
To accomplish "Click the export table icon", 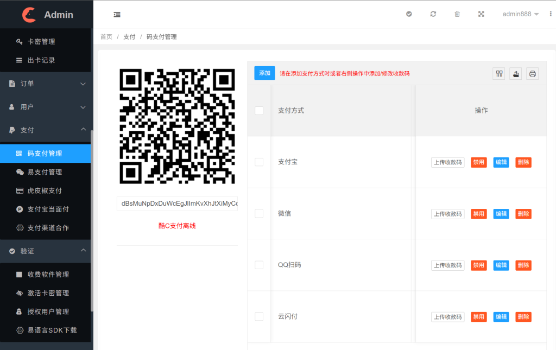I will pos(515,74).
